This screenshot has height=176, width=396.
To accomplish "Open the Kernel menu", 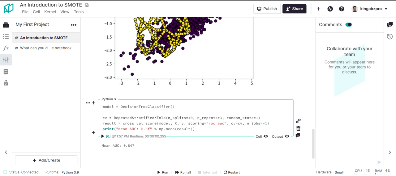I will 50,12.
